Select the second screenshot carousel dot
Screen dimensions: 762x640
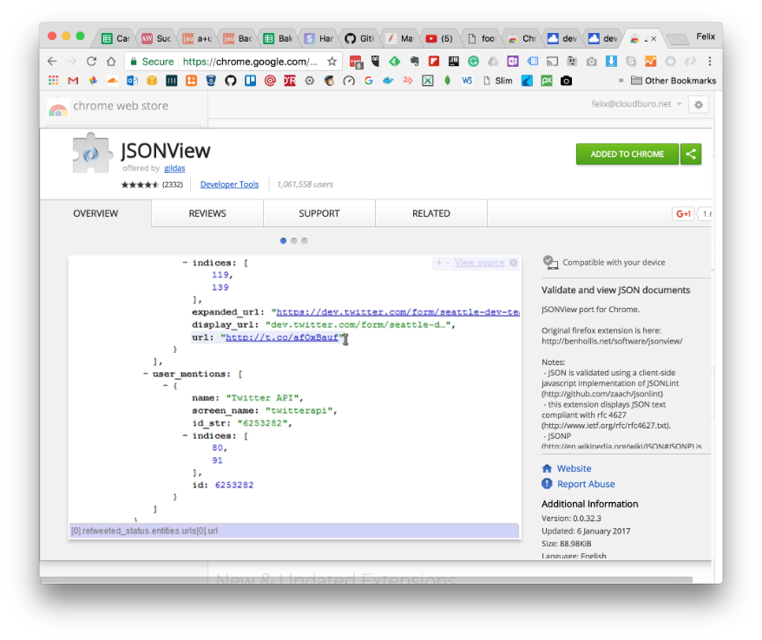pos(294,240)
